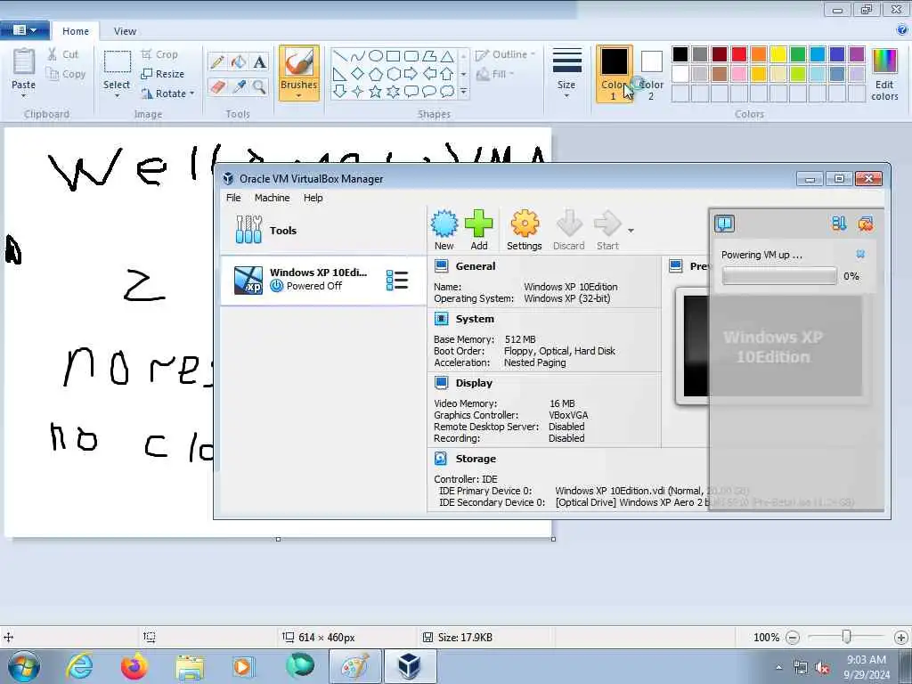Click the Cut button in Paint
This screenshot has height=684, width=912.
(x=63, y=54)
